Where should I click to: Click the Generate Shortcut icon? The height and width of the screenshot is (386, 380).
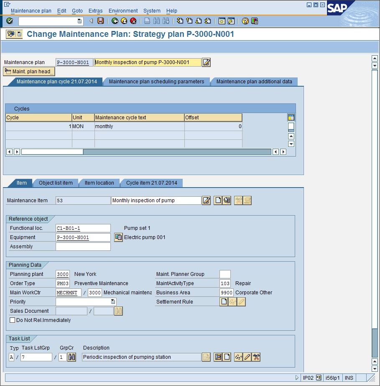231,21
